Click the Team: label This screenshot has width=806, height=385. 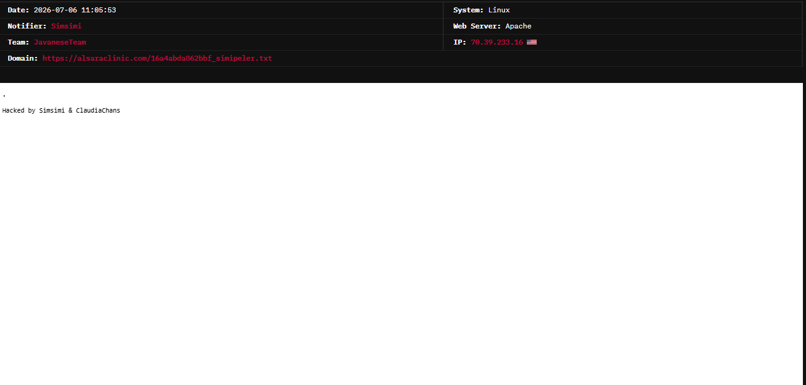[19, 42]
